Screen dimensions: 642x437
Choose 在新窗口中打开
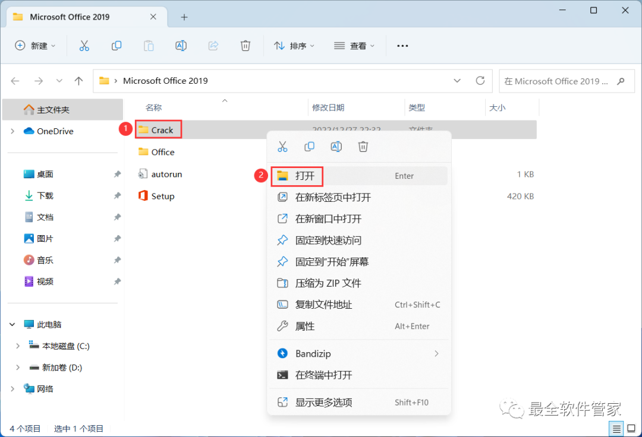pos(359,218)
